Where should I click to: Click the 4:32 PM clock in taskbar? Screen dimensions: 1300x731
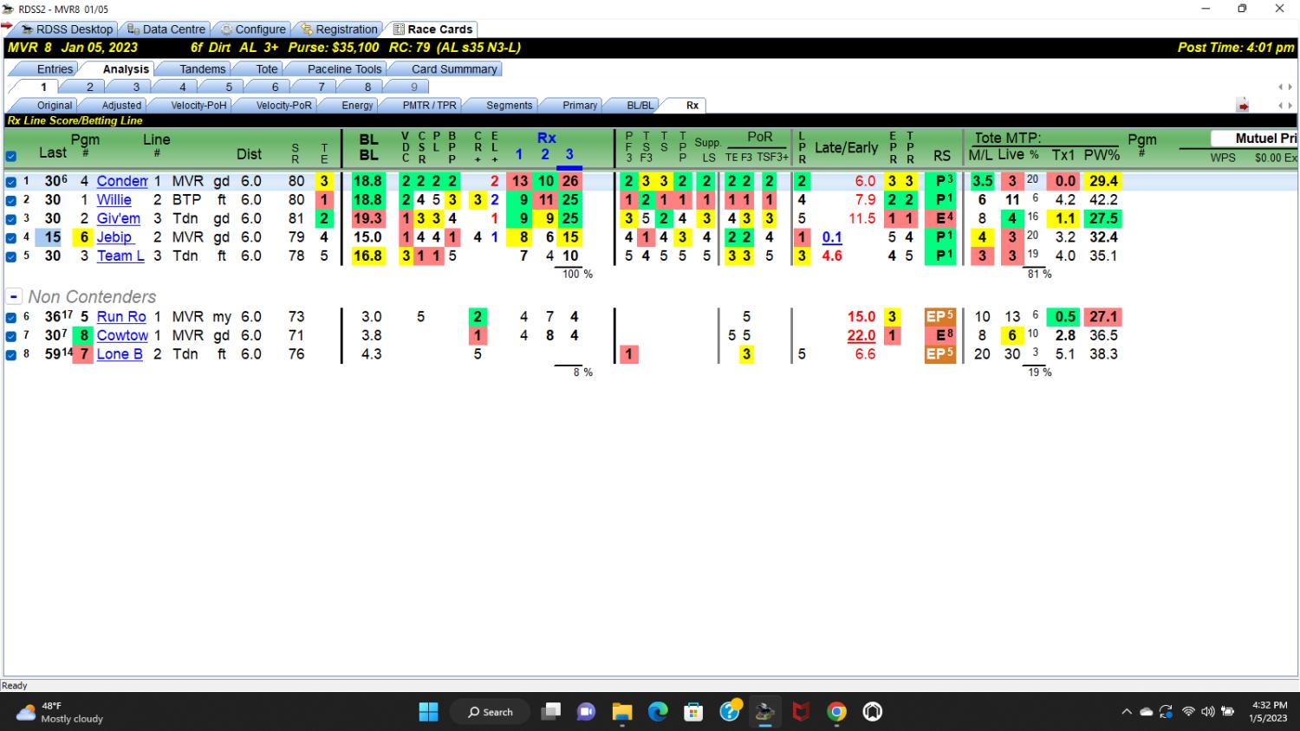tap(1269, 712)
